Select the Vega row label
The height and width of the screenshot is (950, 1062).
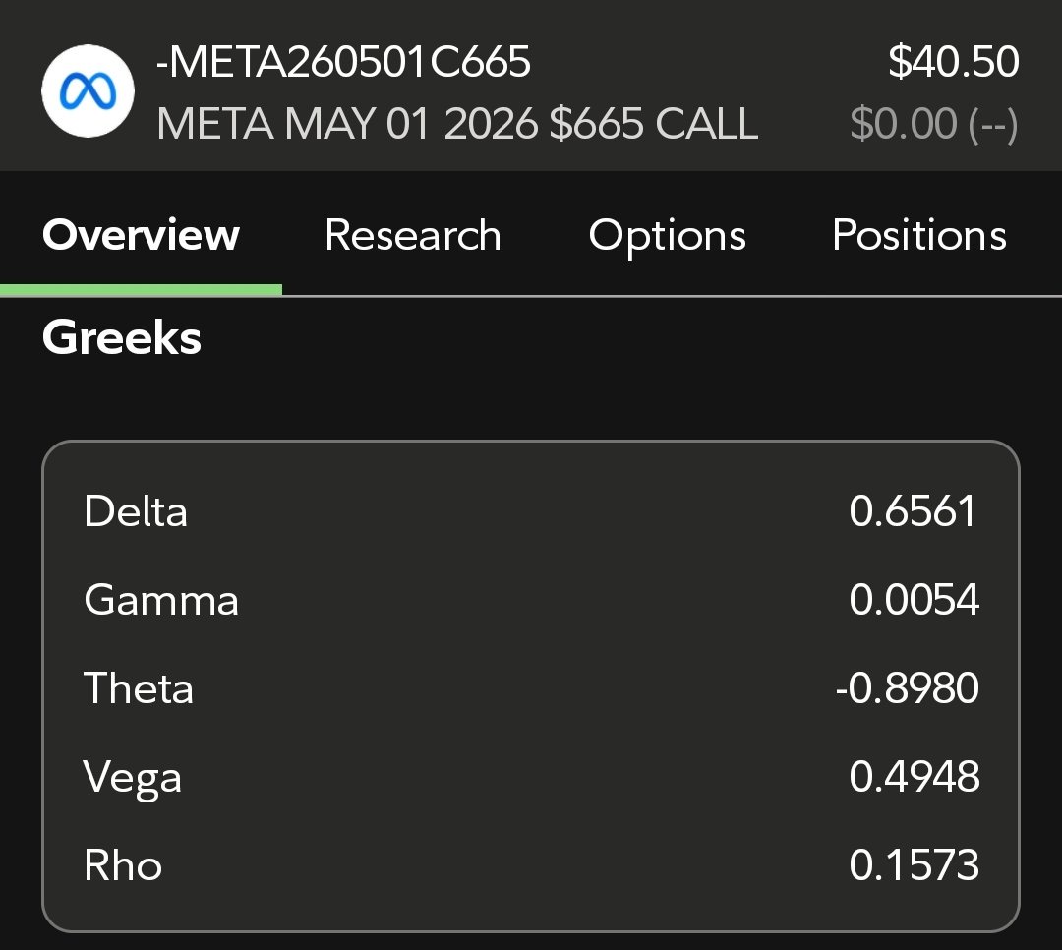click(x=132, y=779)
